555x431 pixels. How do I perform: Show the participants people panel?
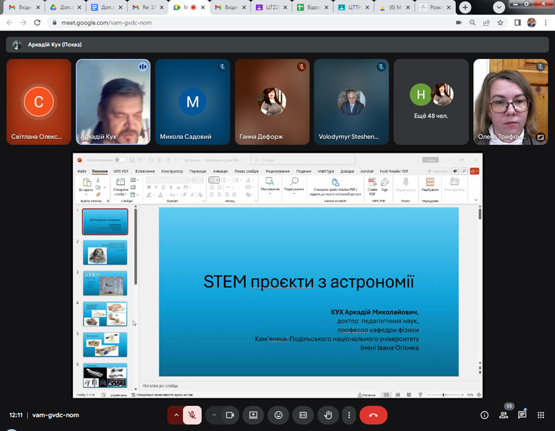click(x=504, y=415)
